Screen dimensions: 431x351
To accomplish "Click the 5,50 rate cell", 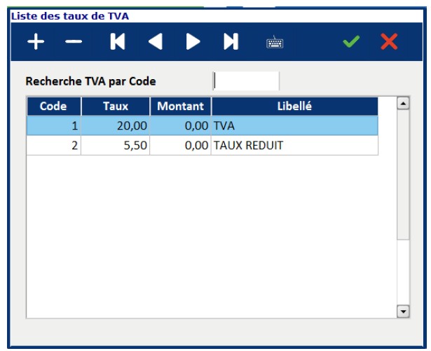I will coord(116,145).
